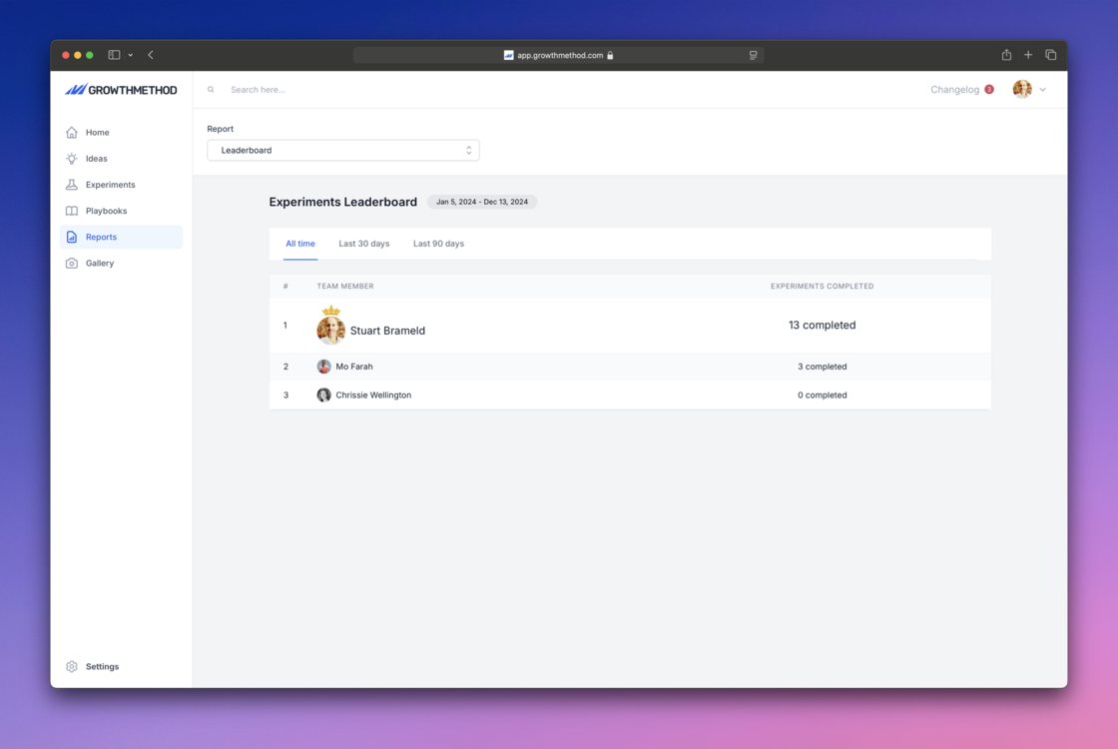The height and width of the screenshot is (749, 1118).
Task: Click the search magnifier icon
Action: point(211,90)
